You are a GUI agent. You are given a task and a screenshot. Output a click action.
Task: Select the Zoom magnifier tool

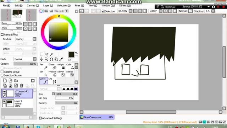(x=46, y=59)
